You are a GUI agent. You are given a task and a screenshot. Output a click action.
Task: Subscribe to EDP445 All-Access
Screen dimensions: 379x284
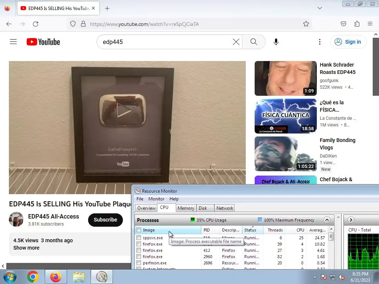pyautogui.click(x=105, y=220)
